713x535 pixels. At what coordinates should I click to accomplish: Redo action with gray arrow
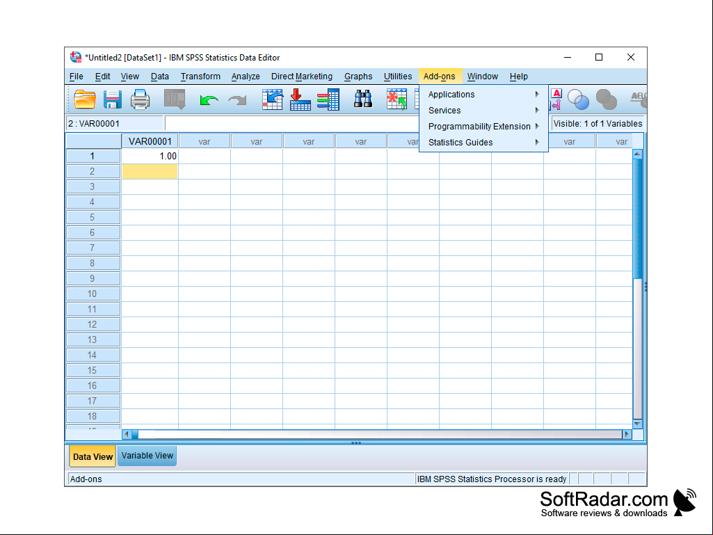coord(237,99)
